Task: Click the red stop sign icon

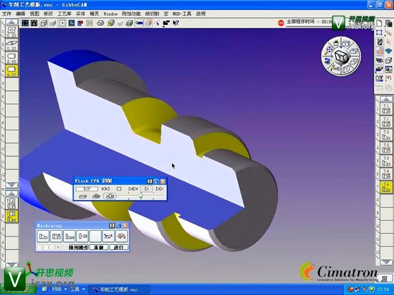Action: pyautogui.click(x=281, y=23)
